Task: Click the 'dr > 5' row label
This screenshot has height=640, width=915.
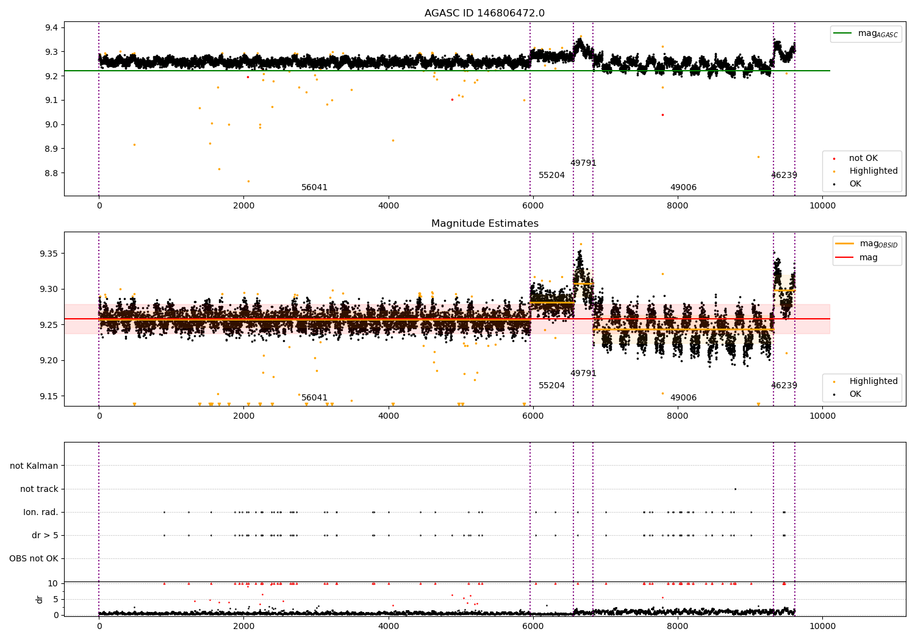Action: pos(45,535)
